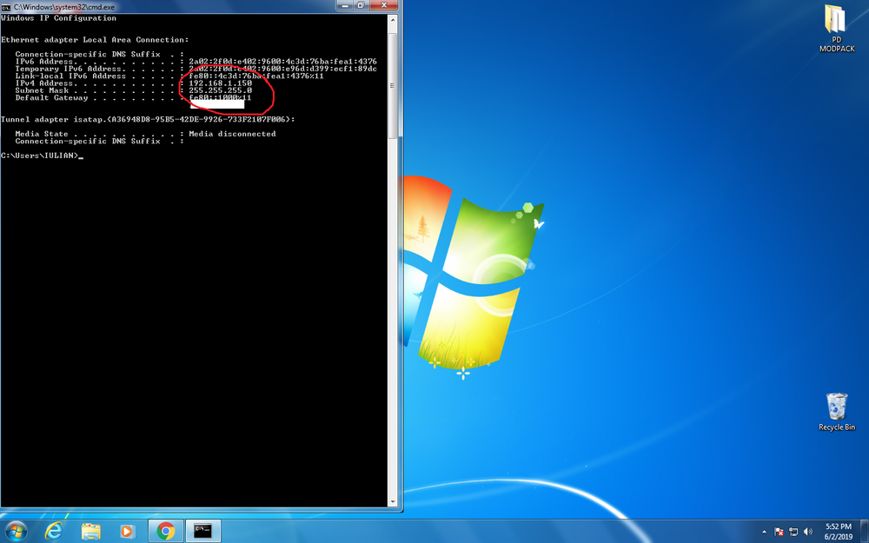Open the Windows Start menu orb
869x543 pixels.
(16, 532)
